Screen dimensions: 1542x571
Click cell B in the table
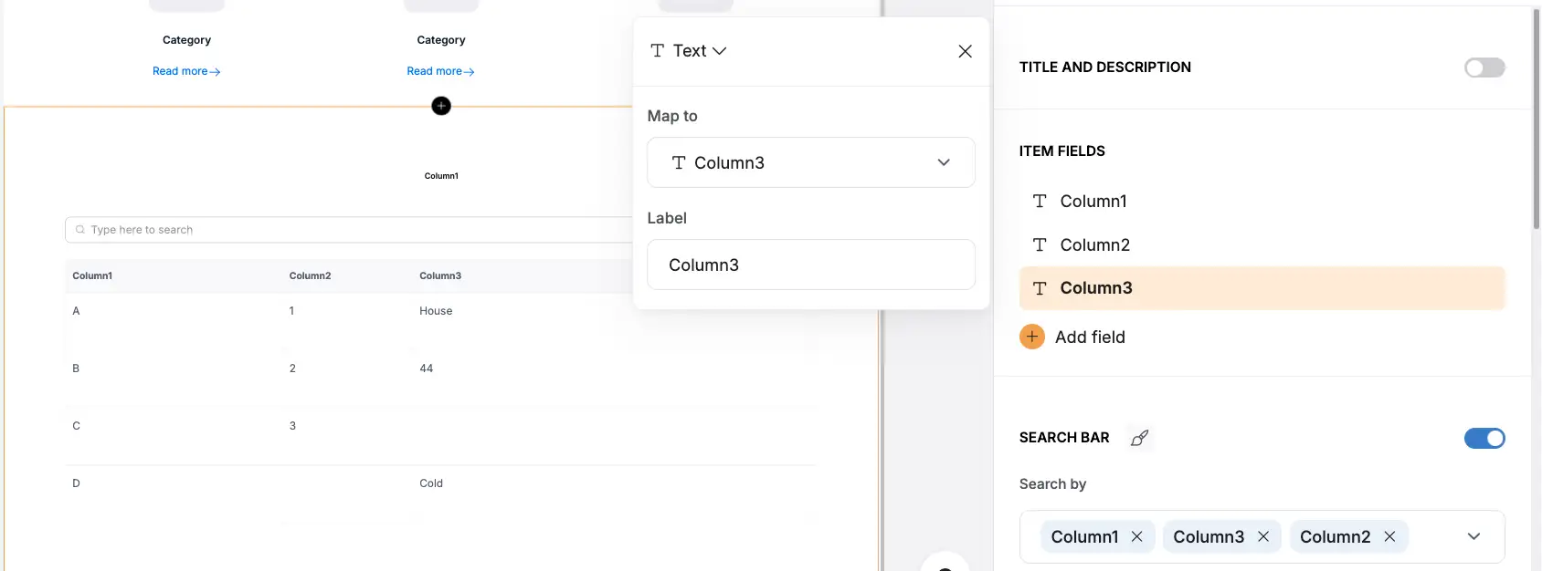click(76, 369)
